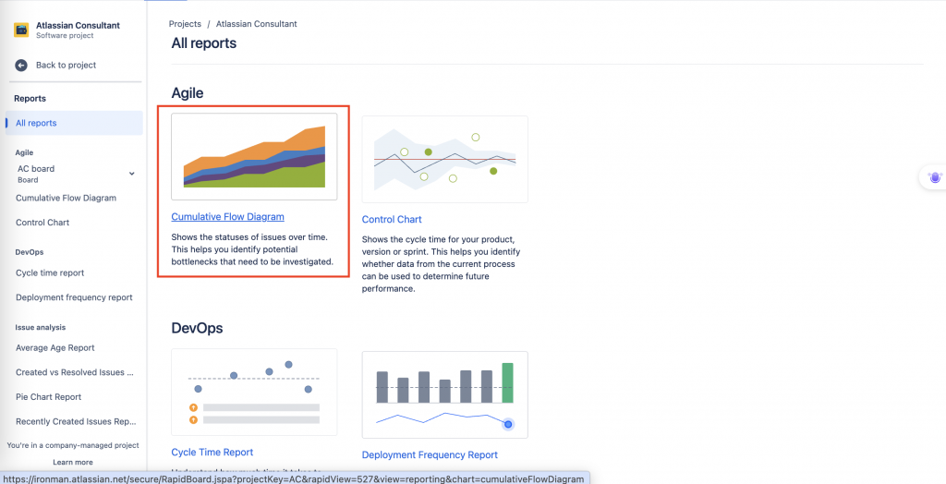This screenshot has height=484, width=946.
Task: Open Control Chart in sidebar
Action: tap(42, 223)
